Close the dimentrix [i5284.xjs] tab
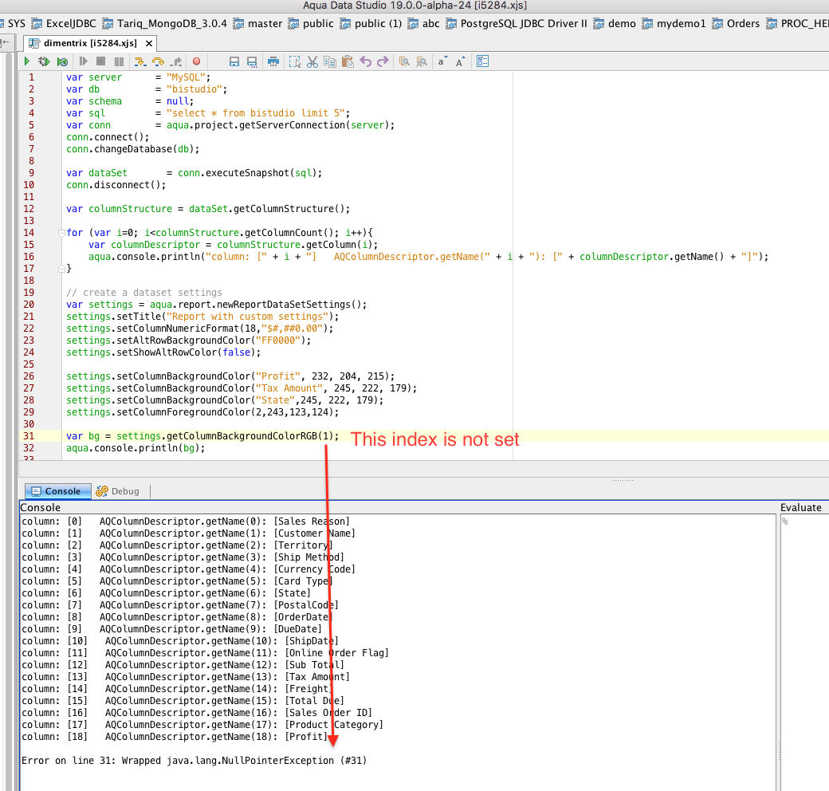 point(149,43)
